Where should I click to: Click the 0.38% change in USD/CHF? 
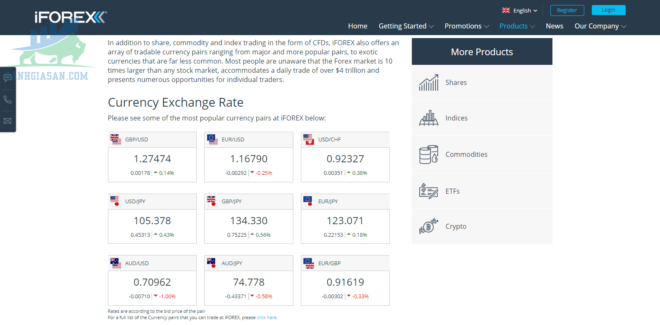click(360, 173)
